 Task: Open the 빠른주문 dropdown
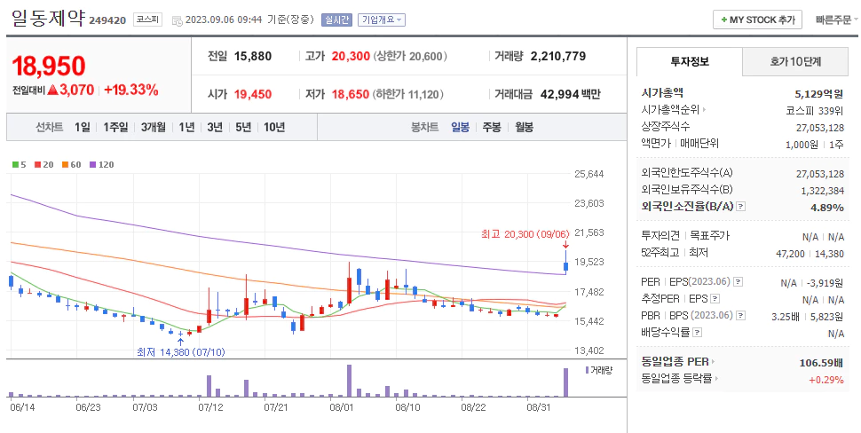(x=836, y=20)
